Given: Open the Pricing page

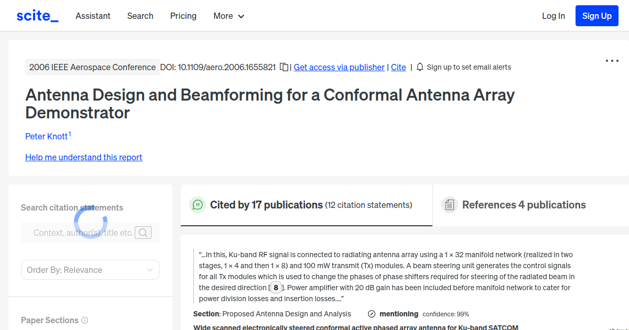Looking at the screenshot, I should [x=183, y=16].
